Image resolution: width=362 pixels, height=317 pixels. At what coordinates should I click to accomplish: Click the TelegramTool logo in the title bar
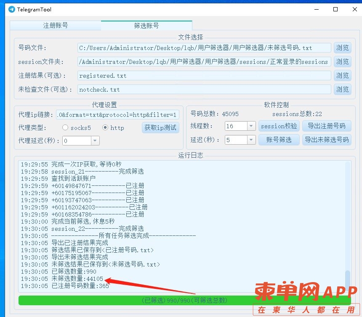coord(11,9)
